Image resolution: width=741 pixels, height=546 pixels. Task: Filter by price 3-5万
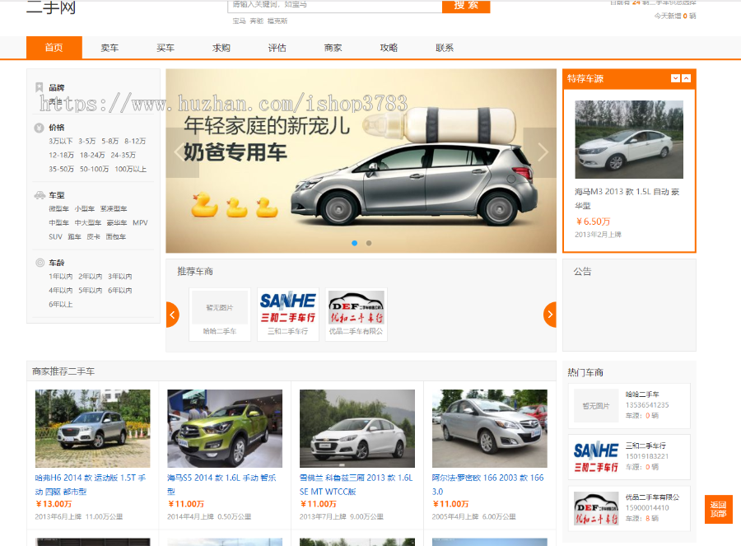click(86, 141)
